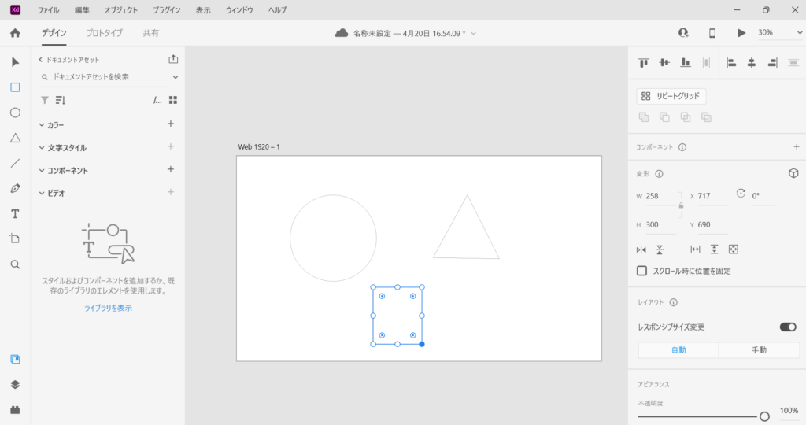Flip selection horizontally icon
This screenshot has width=806, height=425.
click(x=641, y=249)
